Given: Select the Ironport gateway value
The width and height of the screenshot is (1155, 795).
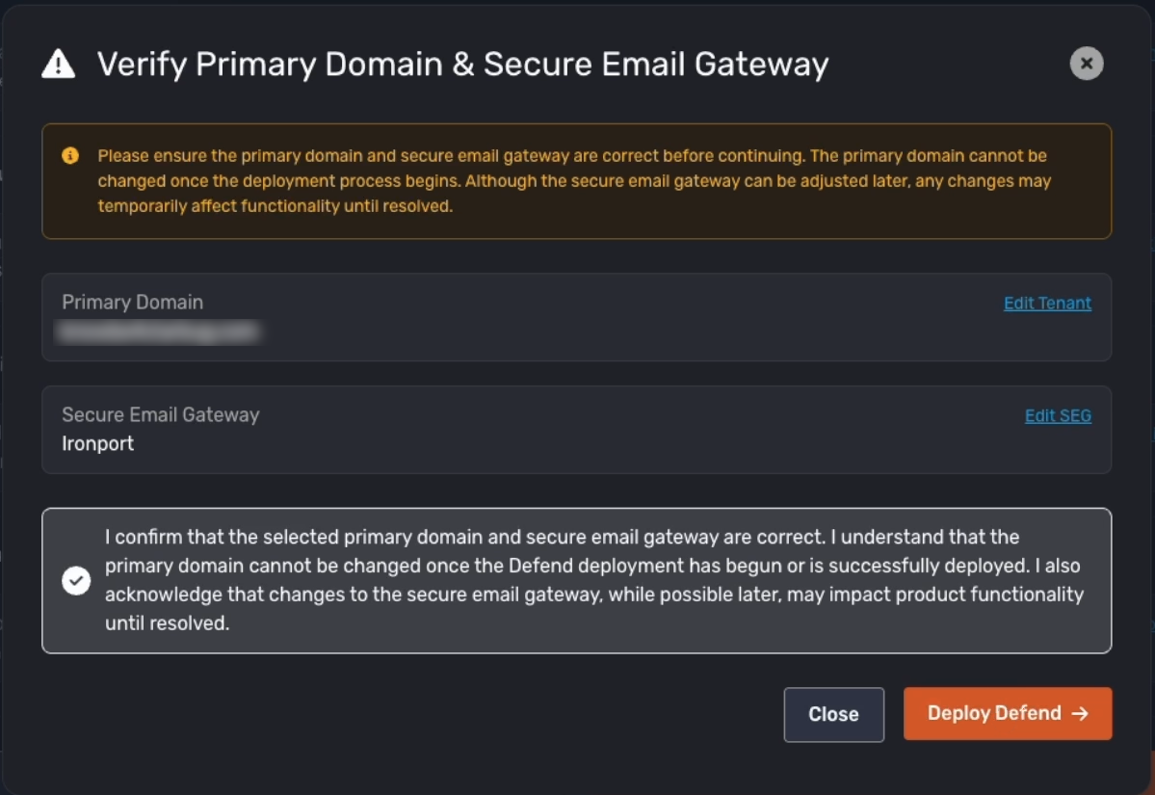Looking at the screenshot, I should 98,443.
